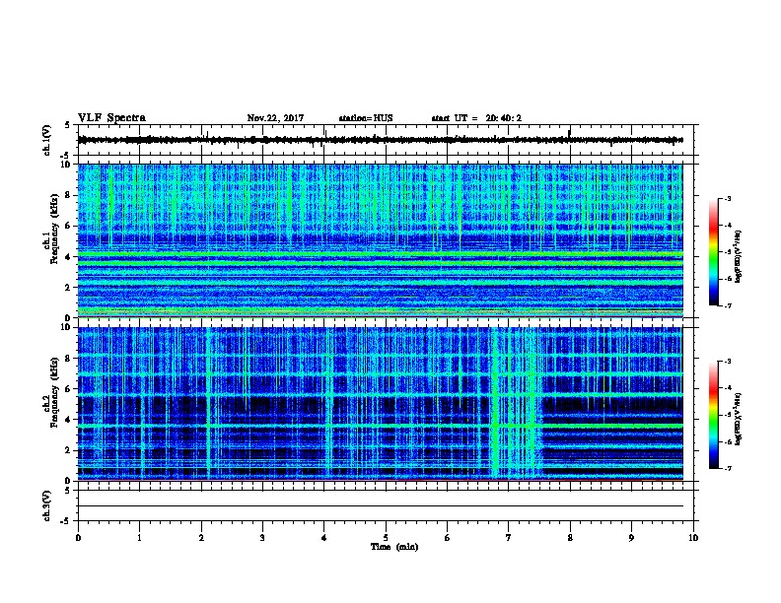Click the "Time (min)" axis label
781x603 pixels.
pos(394,547)
